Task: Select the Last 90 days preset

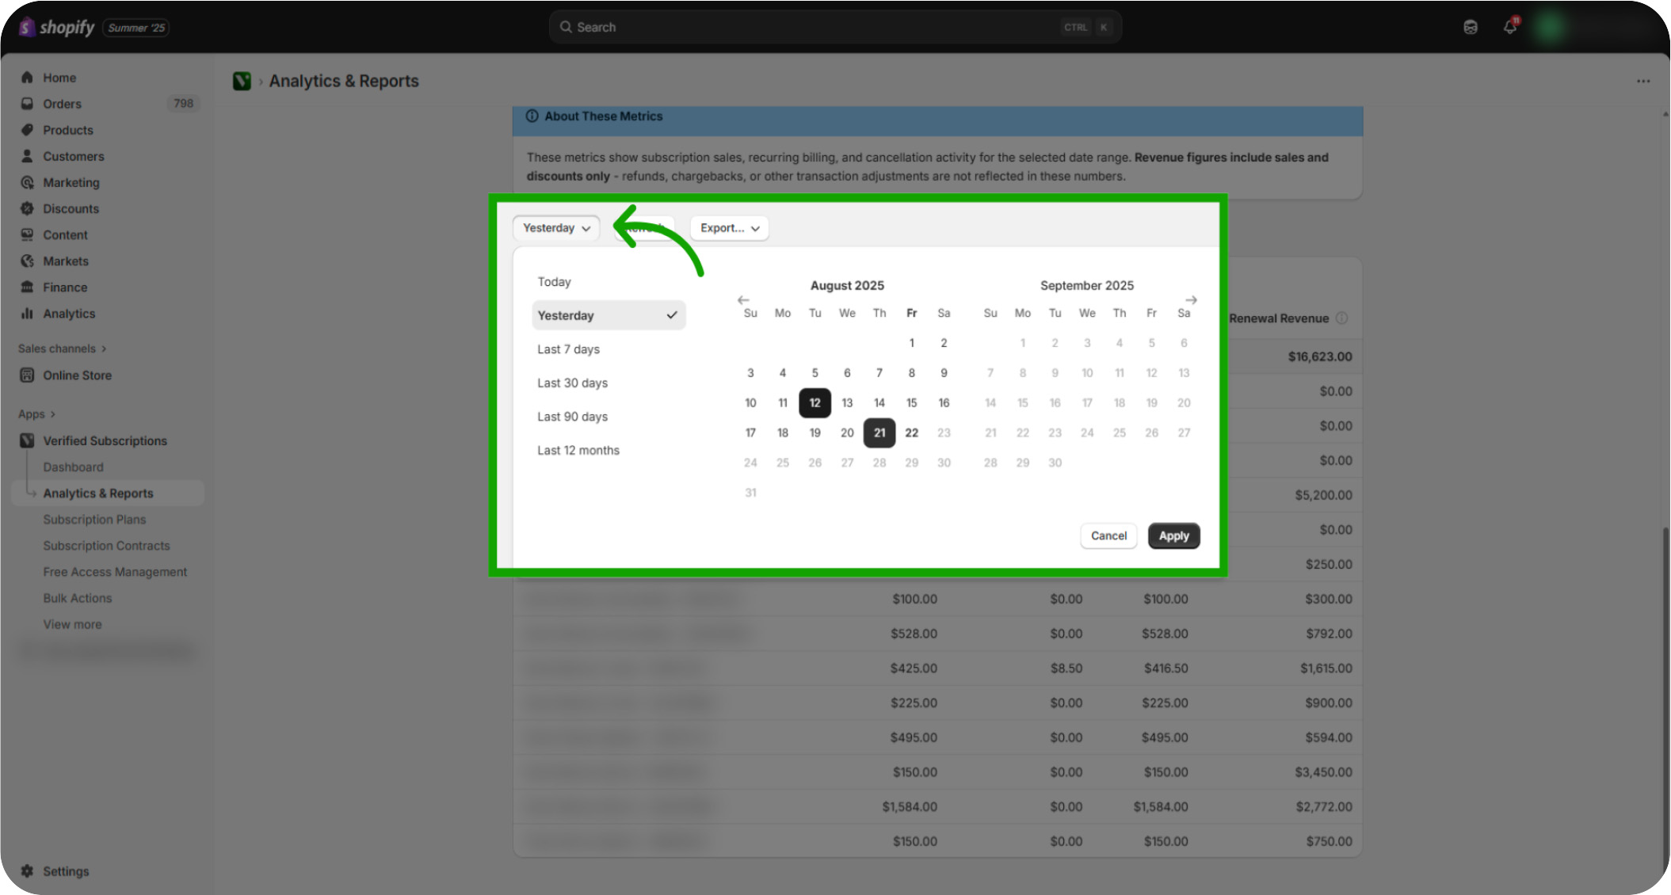Action: (x=609, y=417)
